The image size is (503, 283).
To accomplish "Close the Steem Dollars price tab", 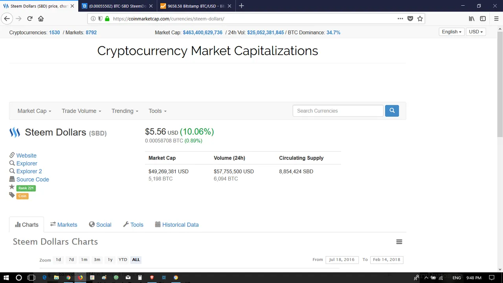I will (x=72, y=6).
